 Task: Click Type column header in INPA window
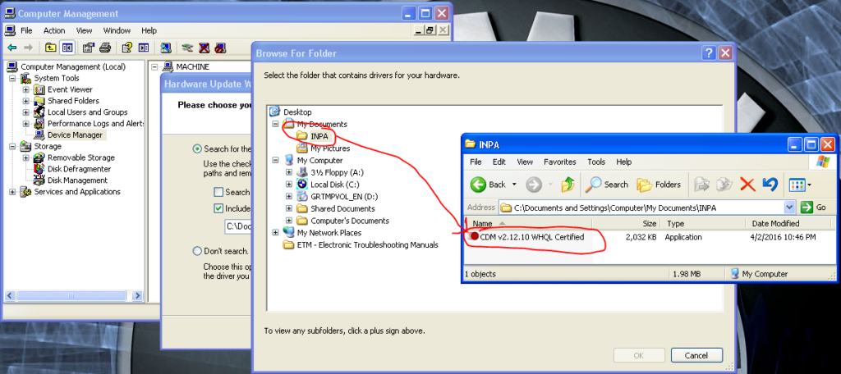click(703, 223)
